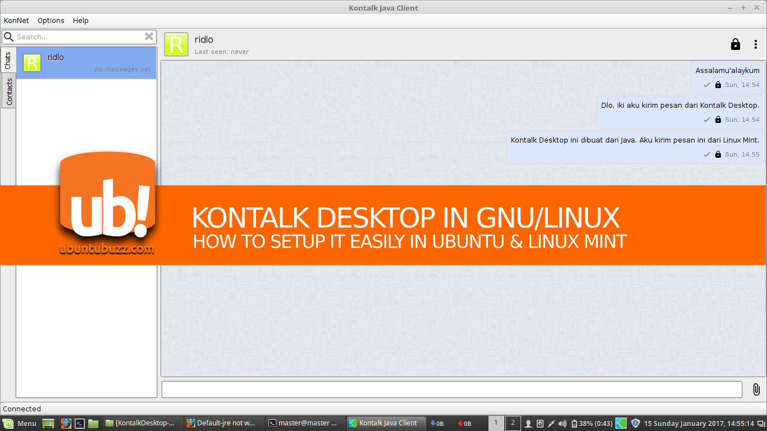Click 'Dlo, iki aku kirim pesan' message text
Viewport: 767px width, 431px height.
681,105
